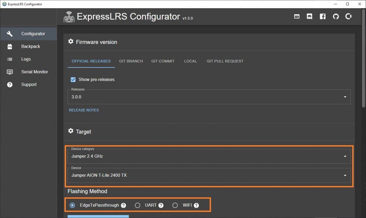
Task: Expand the Device category dropdown arrow
Action: (345, 156)
